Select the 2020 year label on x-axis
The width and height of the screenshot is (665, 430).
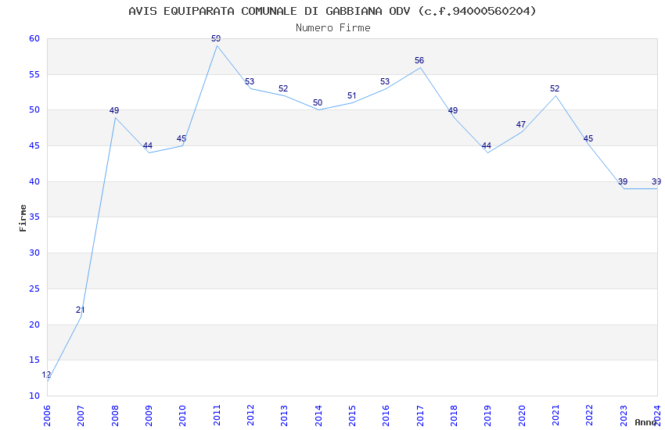coord(522,416)
